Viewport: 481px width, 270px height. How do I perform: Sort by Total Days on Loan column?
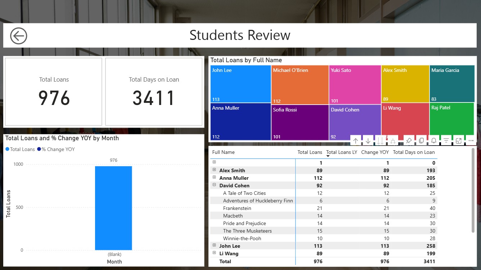point(414,152)
